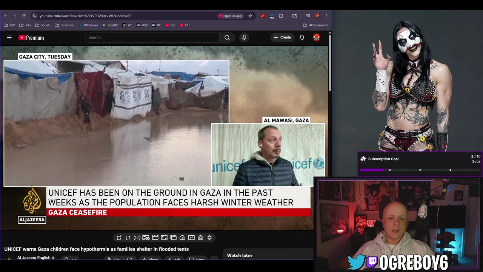
Task: Expand the All Bookmarks folder
Action: [315, 25]
